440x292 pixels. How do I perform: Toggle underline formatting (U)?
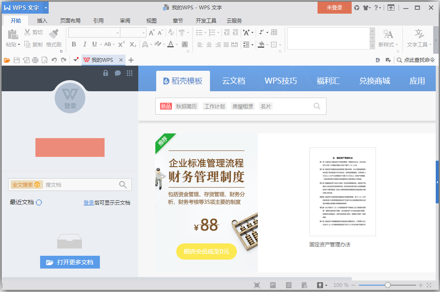[94, 44]
